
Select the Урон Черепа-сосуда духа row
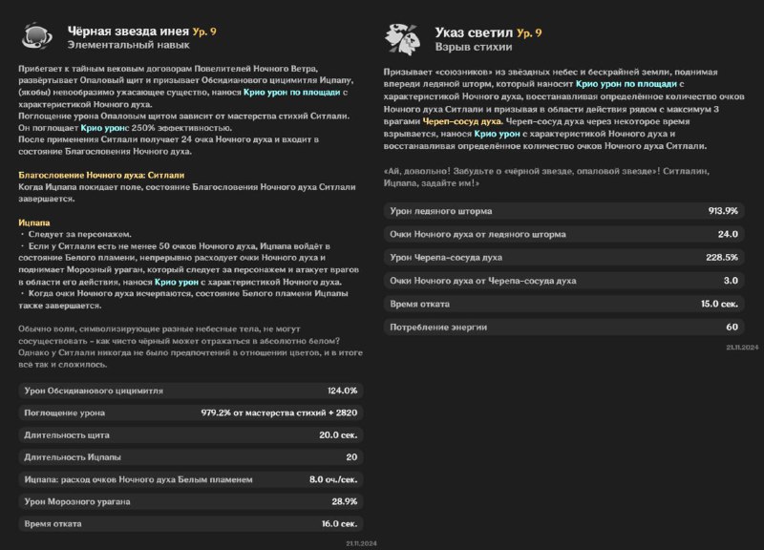pos(563,257)
